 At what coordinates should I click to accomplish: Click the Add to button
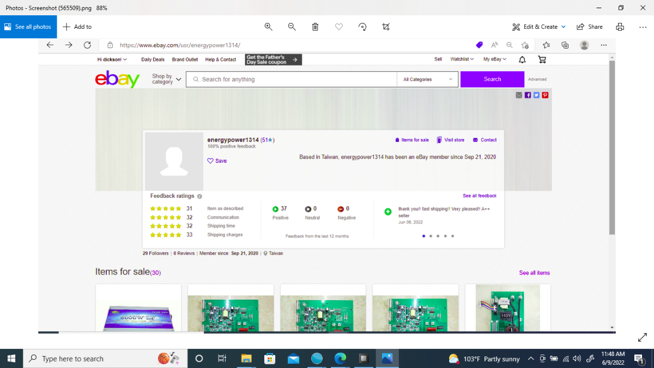pos(77,27)
